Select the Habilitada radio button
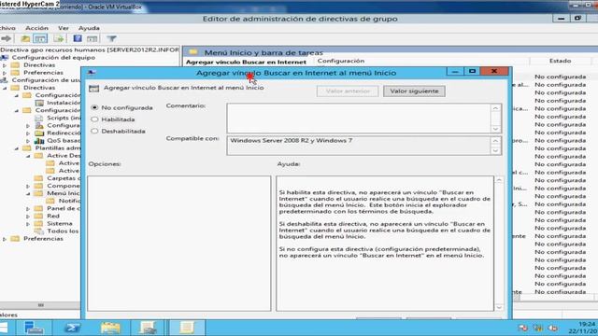The width and height of the screenshot is (598, 336). (x=94, y=119)
